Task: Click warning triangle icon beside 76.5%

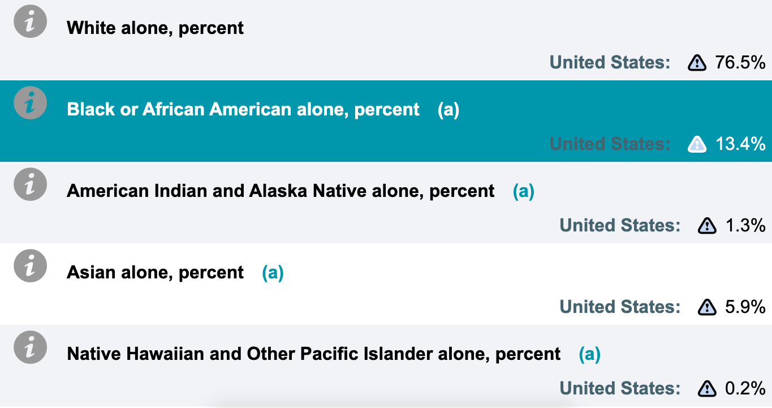Action: (697, 63)
